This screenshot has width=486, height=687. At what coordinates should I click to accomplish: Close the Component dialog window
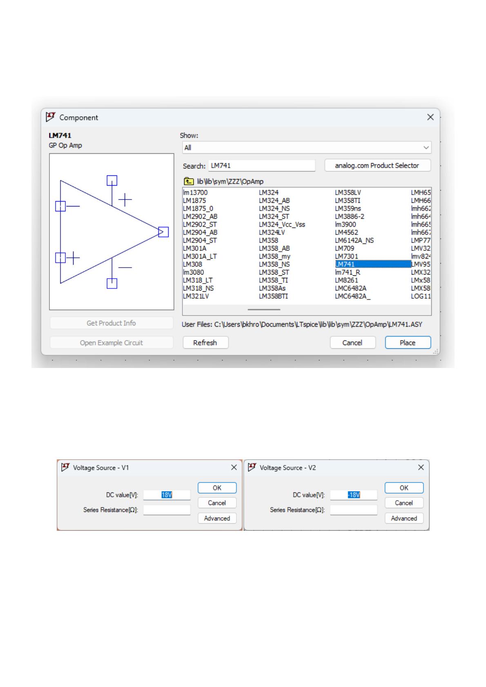pyautogui.click(x=430, y=117)
